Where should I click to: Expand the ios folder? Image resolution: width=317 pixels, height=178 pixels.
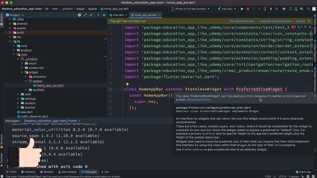tap(10, 37)
